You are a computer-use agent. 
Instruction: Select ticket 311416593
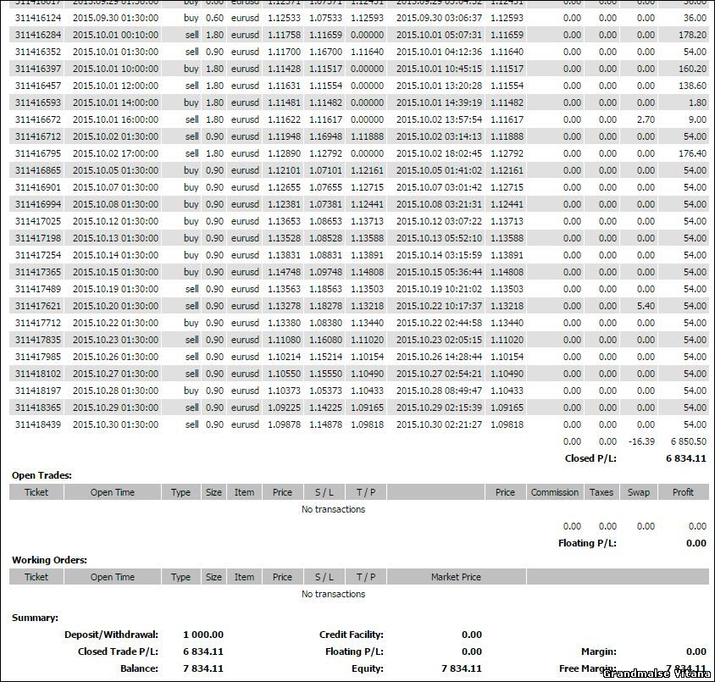tap(38, 103)
